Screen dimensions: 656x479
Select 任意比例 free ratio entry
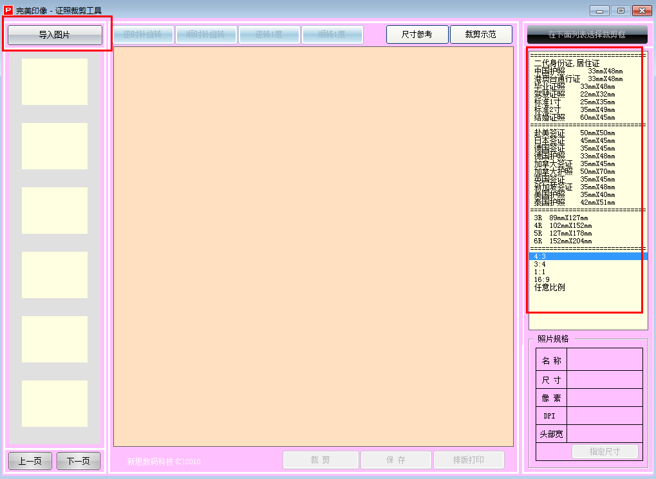point(588,287)
